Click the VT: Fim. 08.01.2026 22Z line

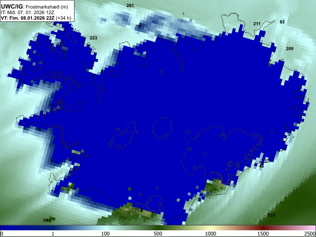pyautogui.click(x=28, y=18)
